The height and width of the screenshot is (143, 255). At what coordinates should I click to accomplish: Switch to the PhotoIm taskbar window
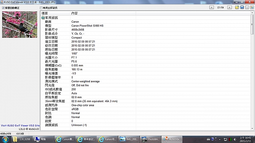coord(150,139)
